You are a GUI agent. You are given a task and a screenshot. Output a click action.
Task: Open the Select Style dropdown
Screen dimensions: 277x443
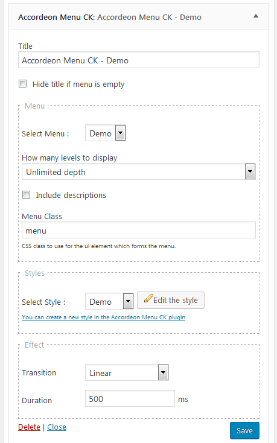pyautogui.click(x=109, y=301)
